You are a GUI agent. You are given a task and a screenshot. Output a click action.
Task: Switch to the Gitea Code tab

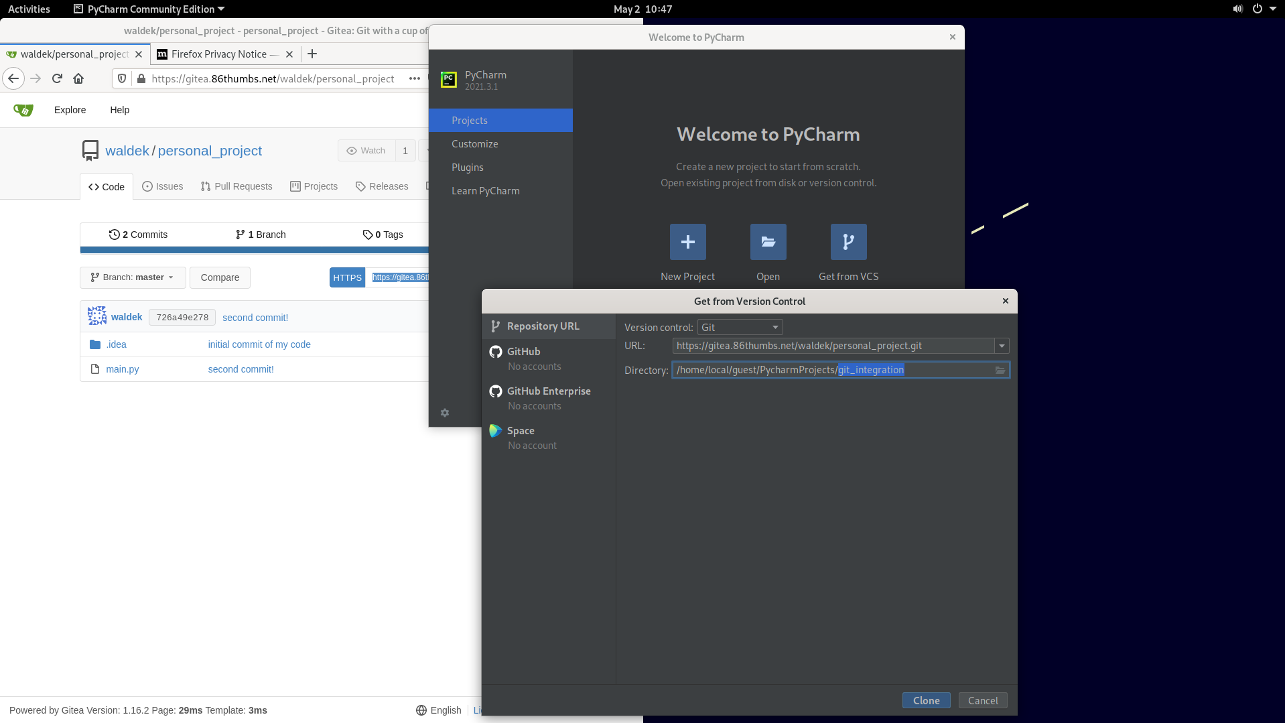tap(107, 186)
